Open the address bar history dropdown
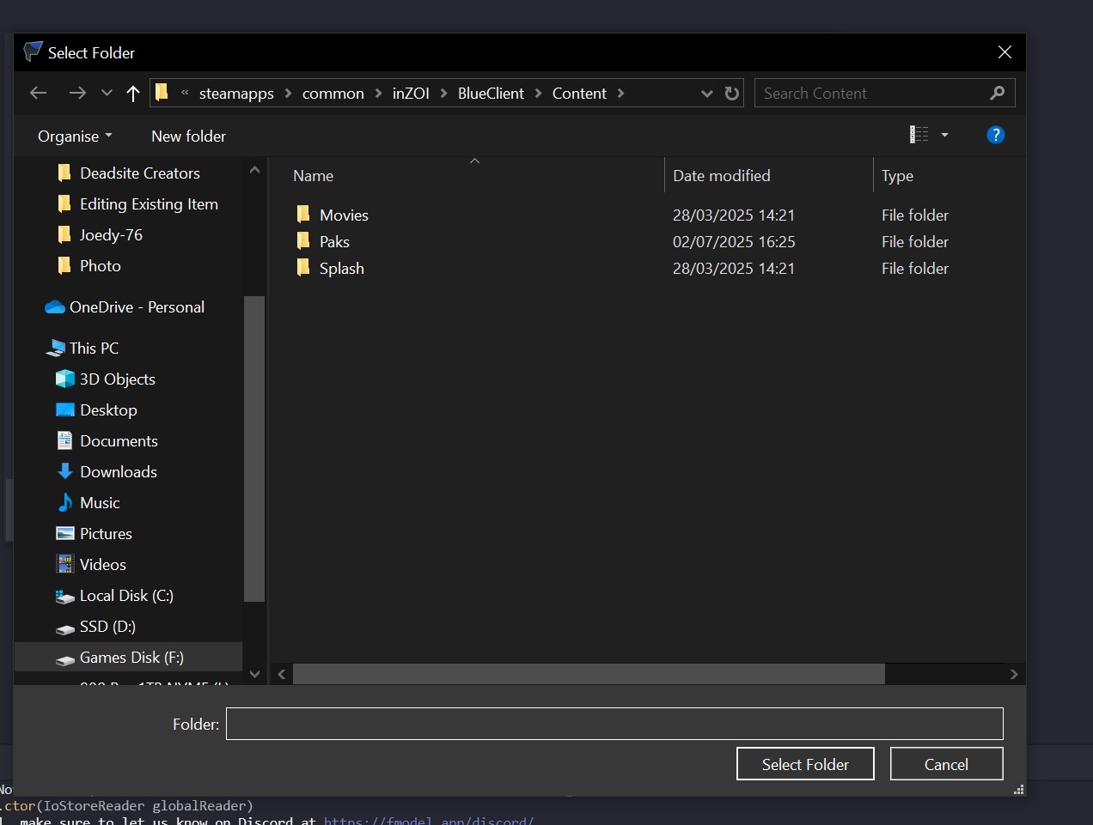Screen dimensions: 1093x825 [706, 94]
